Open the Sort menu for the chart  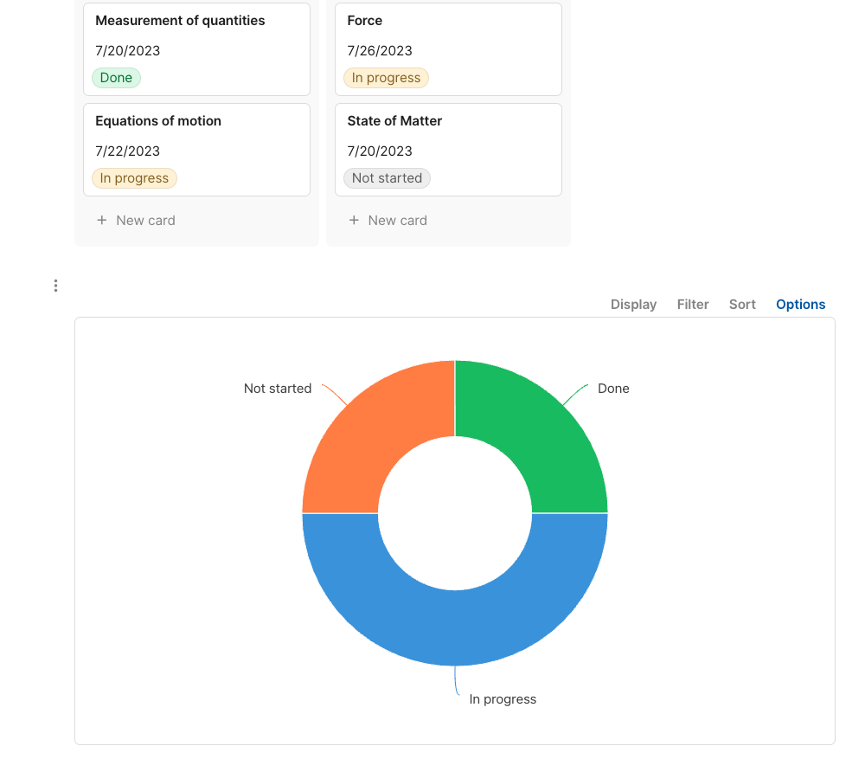coord(742,304)
